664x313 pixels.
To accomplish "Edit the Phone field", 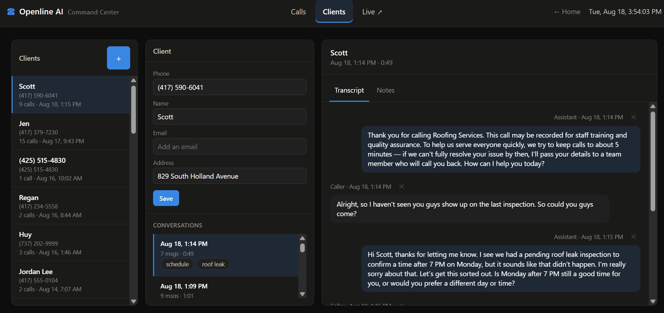I will click(x=229, y=87).
